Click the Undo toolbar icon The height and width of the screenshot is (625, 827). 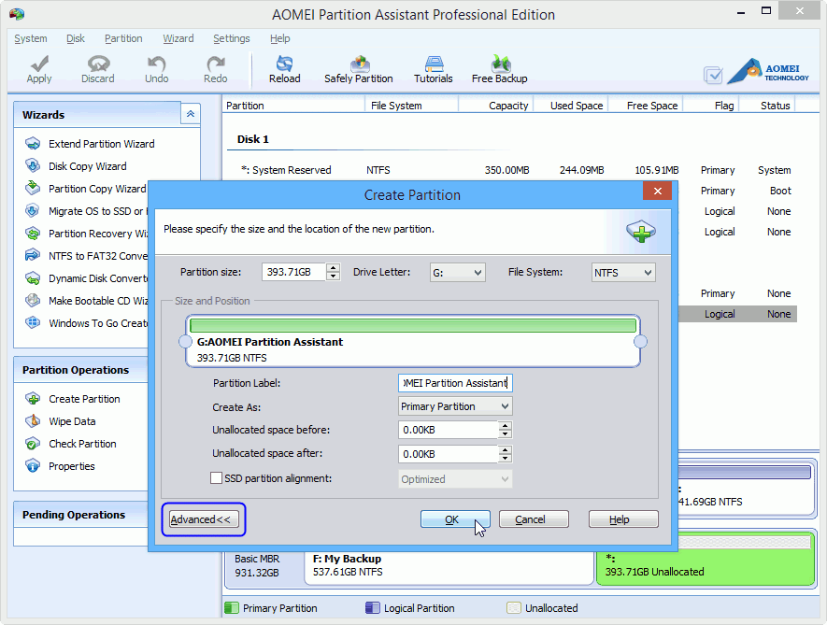(157, 69)
